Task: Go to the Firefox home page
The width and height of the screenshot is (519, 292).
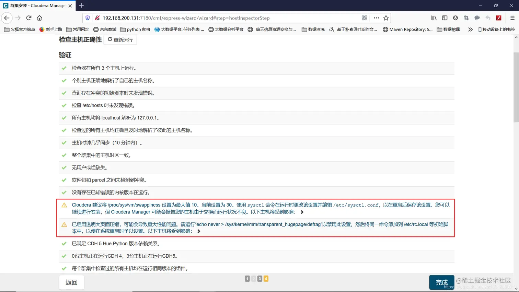Action: click(39, 18)
